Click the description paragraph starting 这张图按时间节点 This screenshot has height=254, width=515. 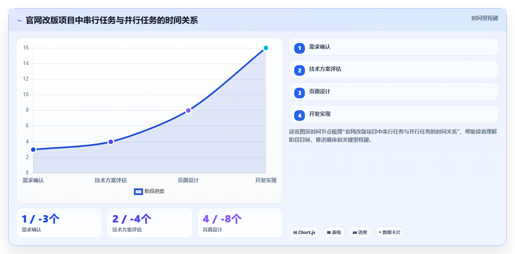tap(394, 136)
